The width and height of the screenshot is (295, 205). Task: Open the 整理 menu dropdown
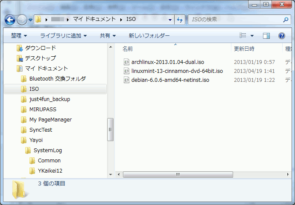pos(19,36)
